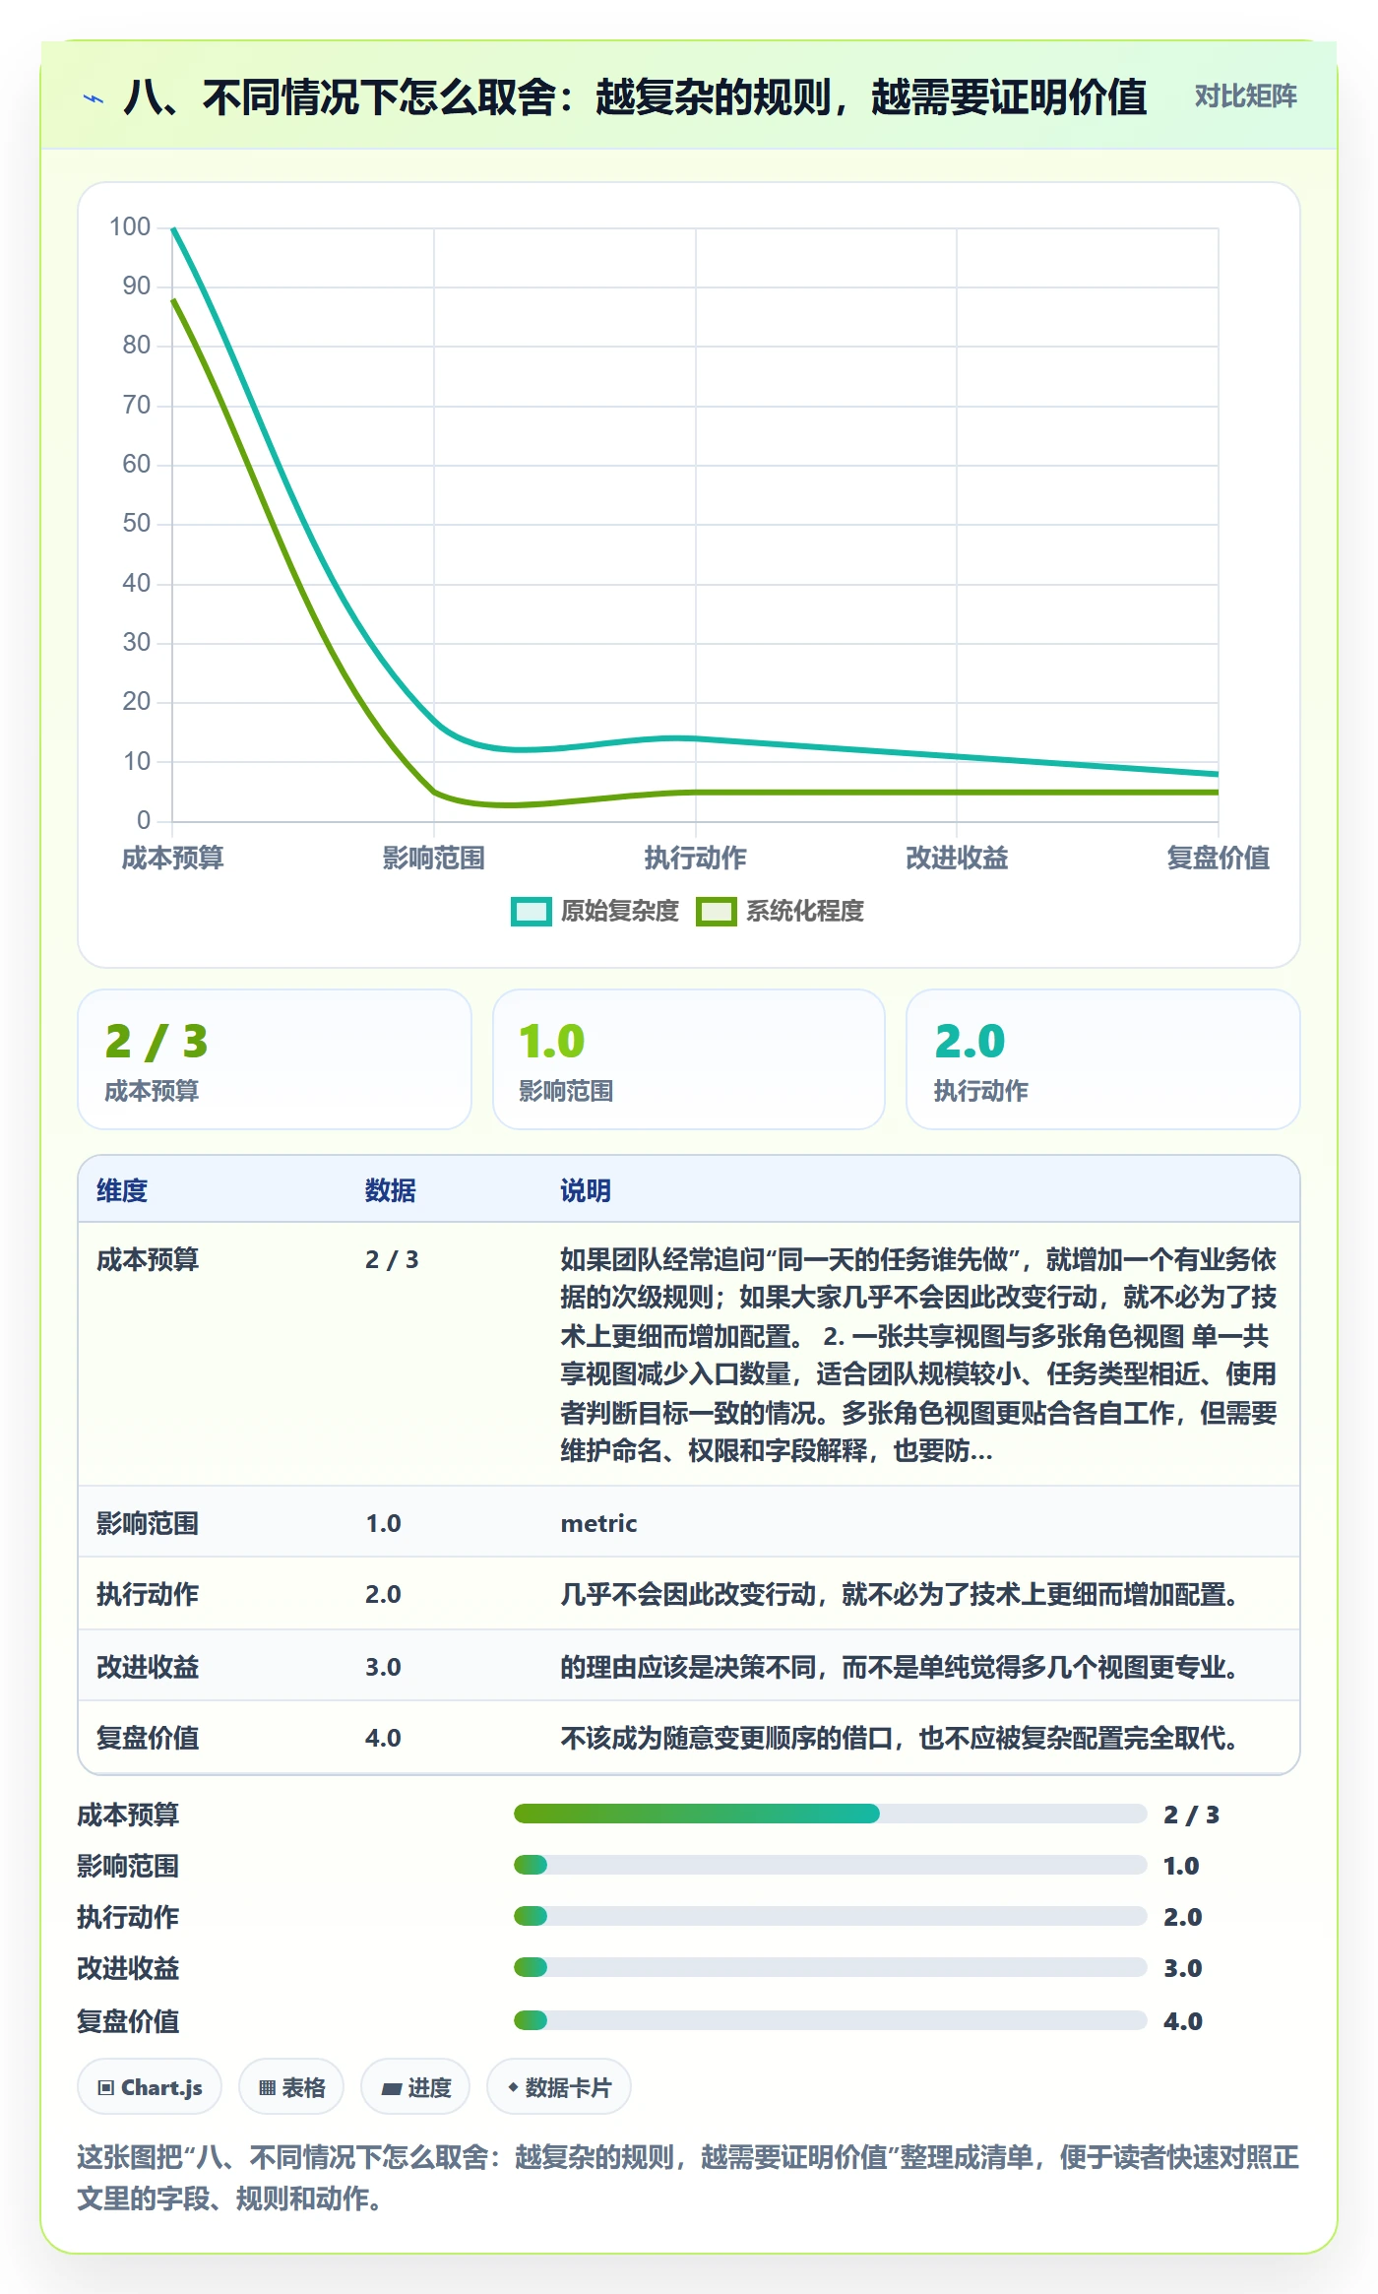Click the Chart.js chip square icon
The height and width of the screenshot is (2294, 1378).
(106, 2087)
